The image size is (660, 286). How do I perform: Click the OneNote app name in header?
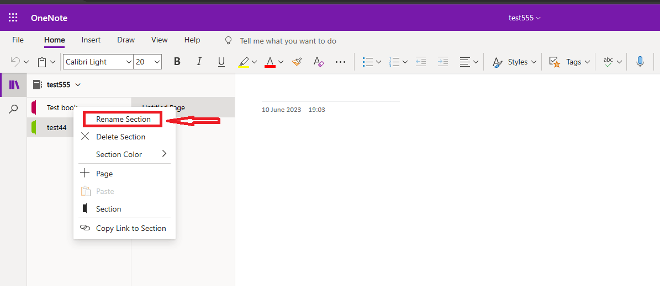click(49, 18)
